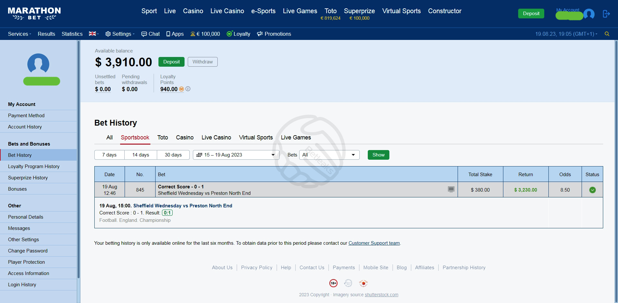Open Promotions with megaphone icon
The image size is (618, 303).
(x=274, y=34)
